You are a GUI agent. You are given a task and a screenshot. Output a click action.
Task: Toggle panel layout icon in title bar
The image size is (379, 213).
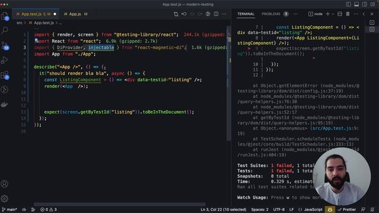356,4
